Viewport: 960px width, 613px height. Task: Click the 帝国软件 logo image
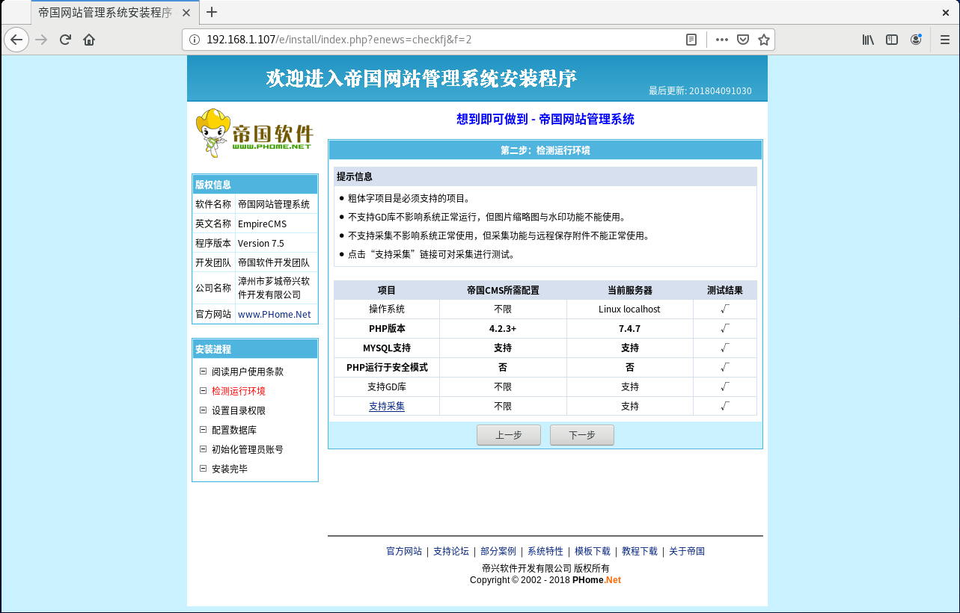point(254,132)
